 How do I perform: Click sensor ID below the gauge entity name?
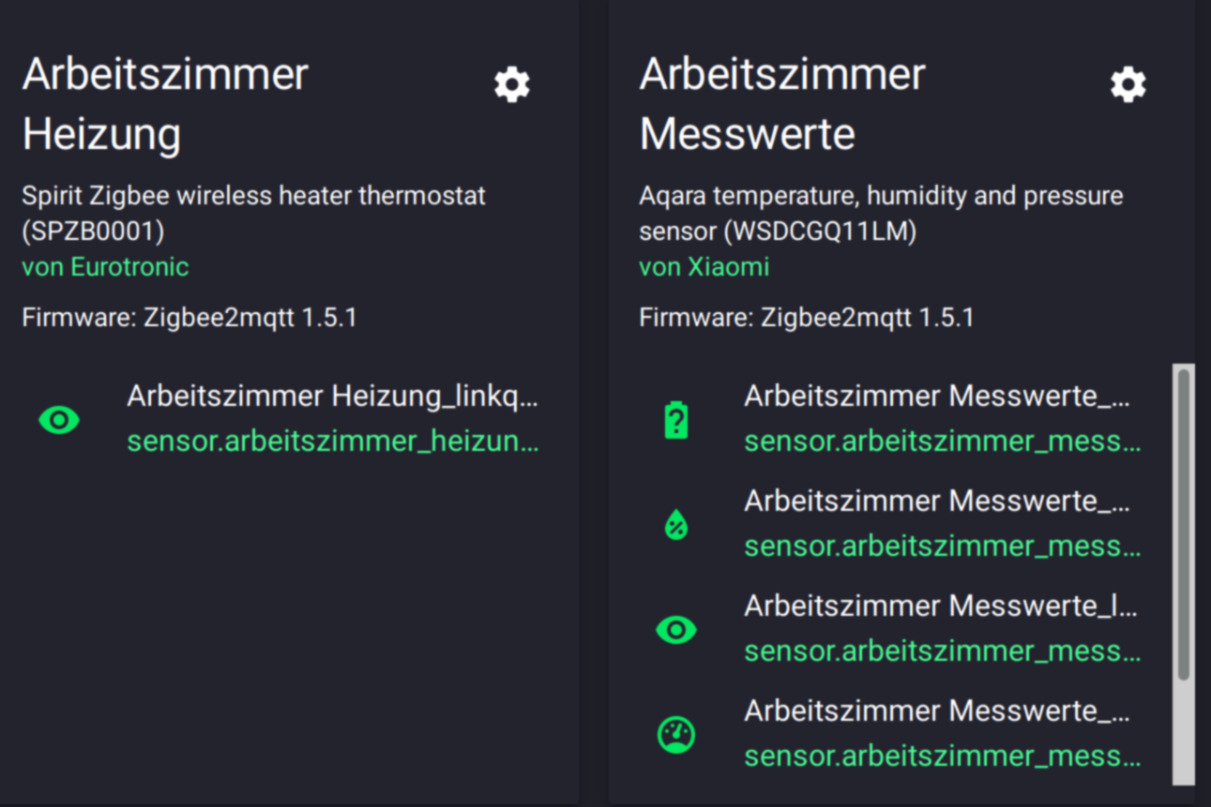(942, 756)
